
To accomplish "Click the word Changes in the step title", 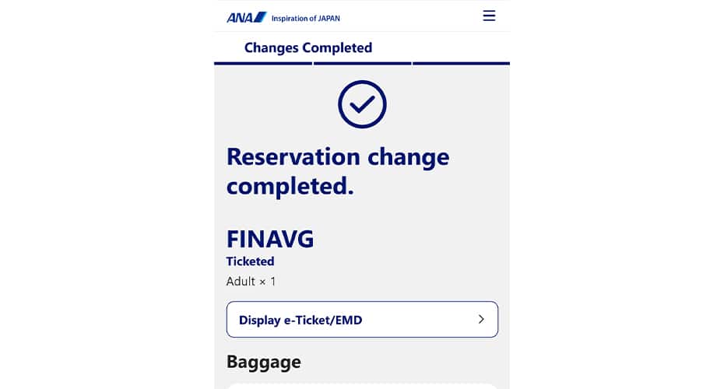I will pyautogui.click(x=272, y=47).
